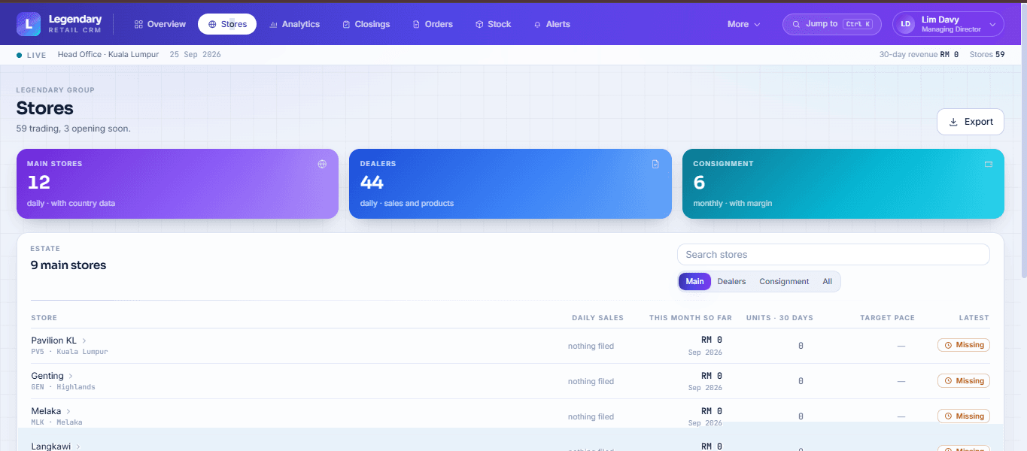Click the 30-day revenue RM 0 stat
This screenshot has width=1027, height=451.
pyautogui.click(x=919, y=55)
